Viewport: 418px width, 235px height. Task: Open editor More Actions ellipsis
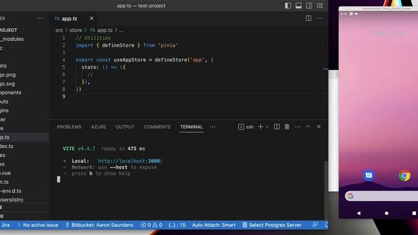(x=319, y=18)
